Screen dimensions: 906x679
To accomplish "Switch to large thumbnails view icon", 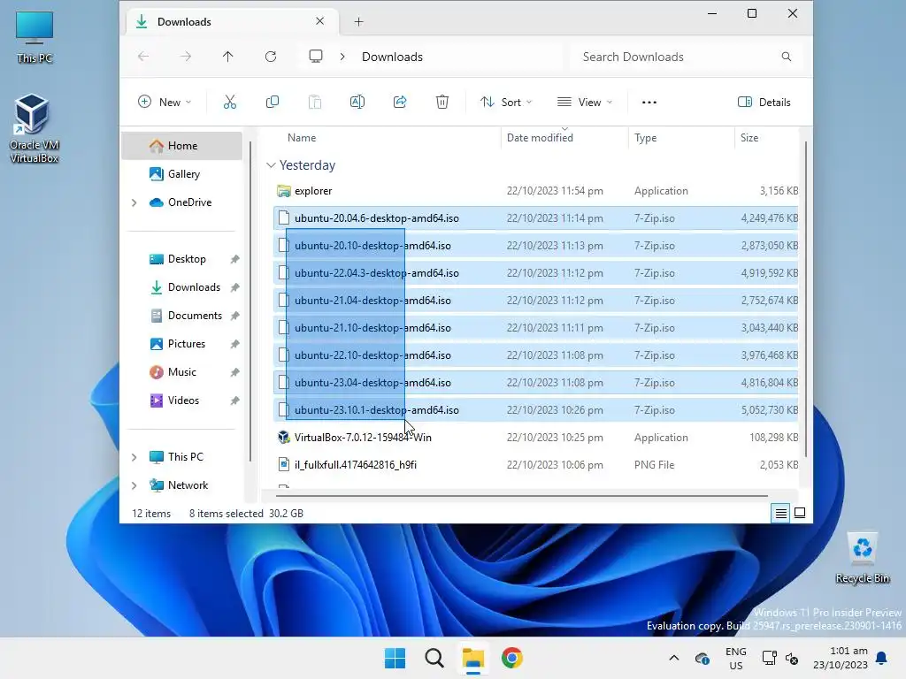I will tap(800, 513).
